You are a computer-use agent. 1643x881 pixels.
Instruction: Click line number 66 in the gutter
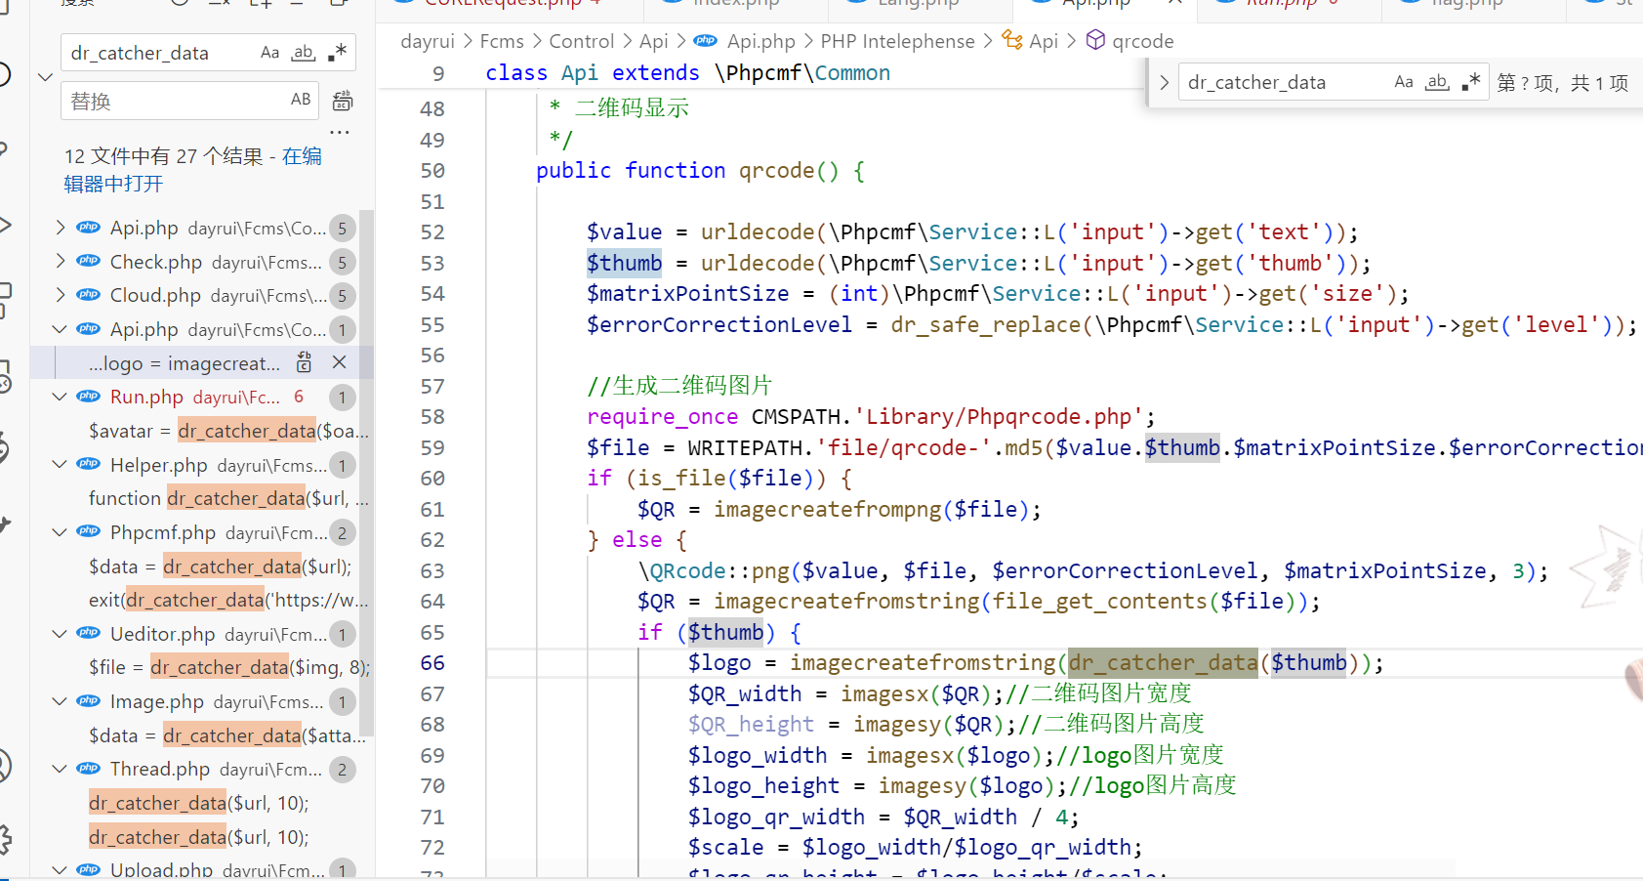[432, 663]
